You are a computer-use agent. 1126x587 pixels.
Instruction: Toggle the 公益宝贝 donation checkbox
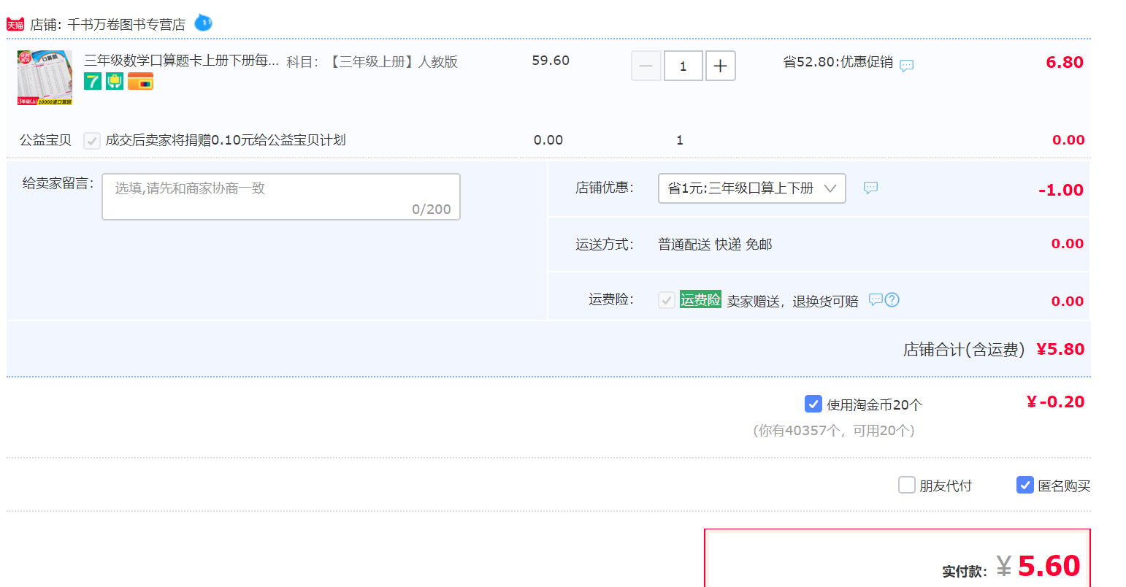point(92,140)
